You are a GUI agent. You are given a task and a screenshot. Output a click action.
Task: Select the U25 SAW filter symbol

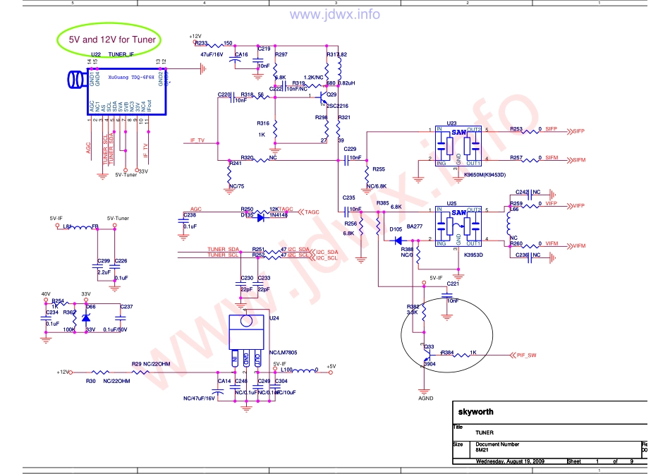click(458, 226)
